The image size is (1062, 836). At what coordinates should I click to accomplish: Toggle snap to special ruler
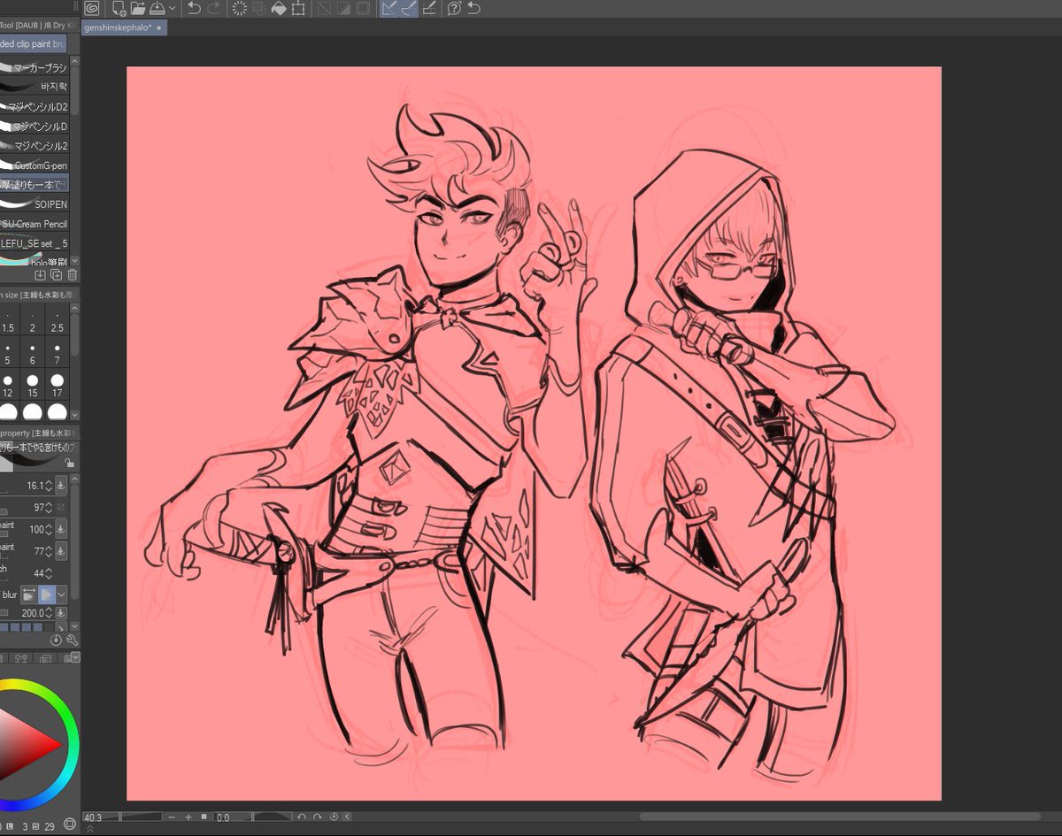[x=409, y=8]
